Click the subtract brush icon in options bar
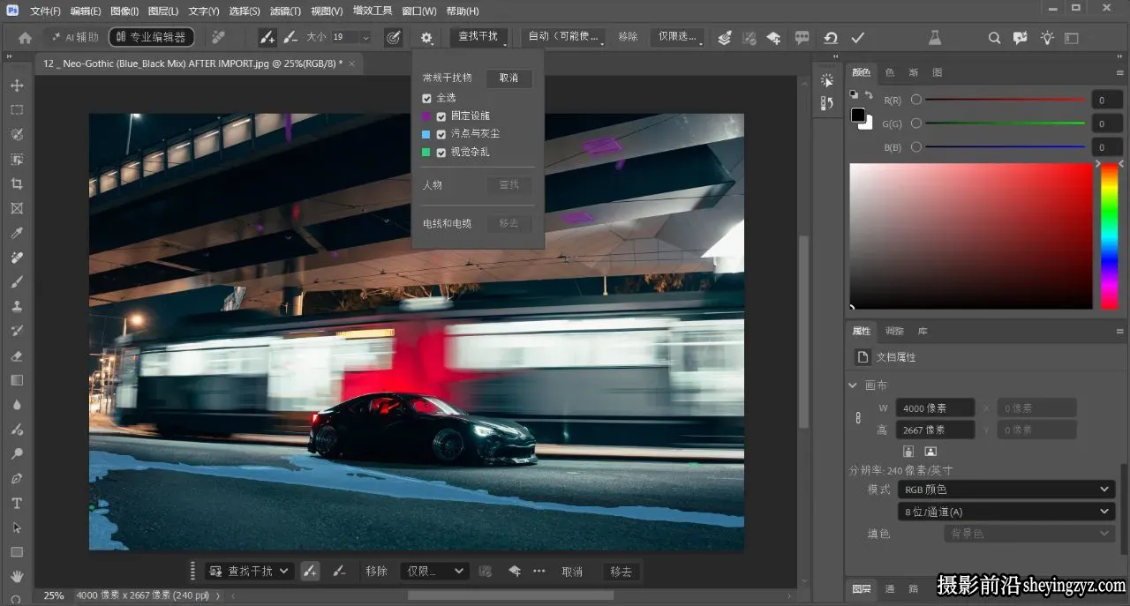The image size is (1130, 606). click(x=290, y=38)
